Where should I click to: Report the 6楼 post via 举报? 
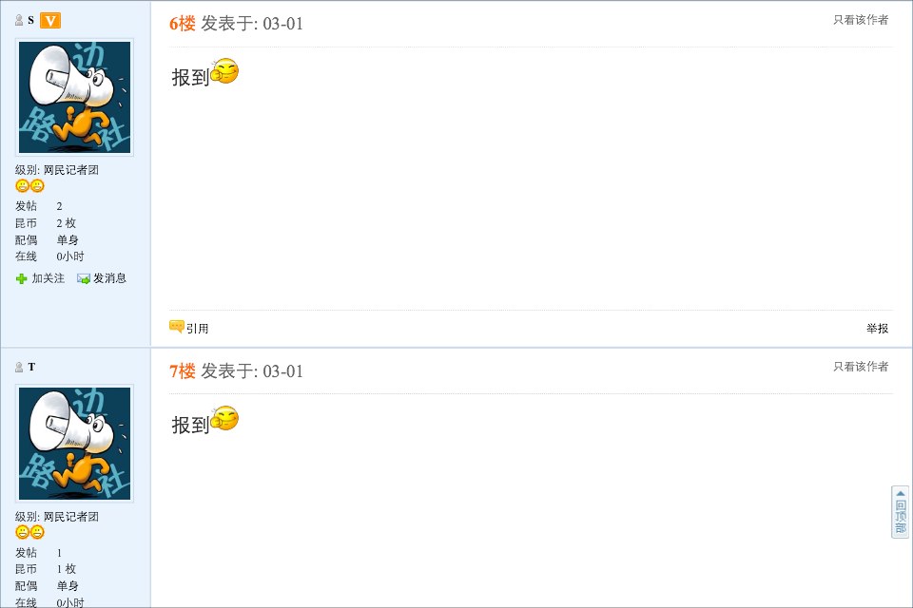(x=877, y=329)
